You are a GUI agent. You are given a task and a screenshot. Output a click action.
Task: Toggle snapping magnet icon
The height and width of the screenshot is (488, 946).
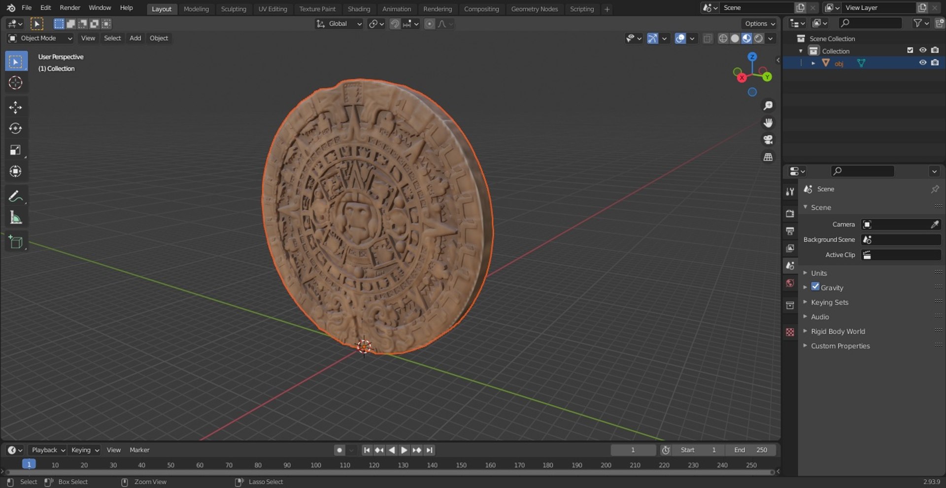pos(395,24)
